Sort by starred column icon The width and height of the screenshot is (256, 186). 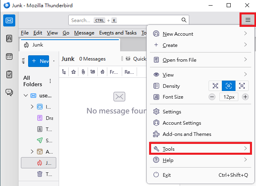74,72
